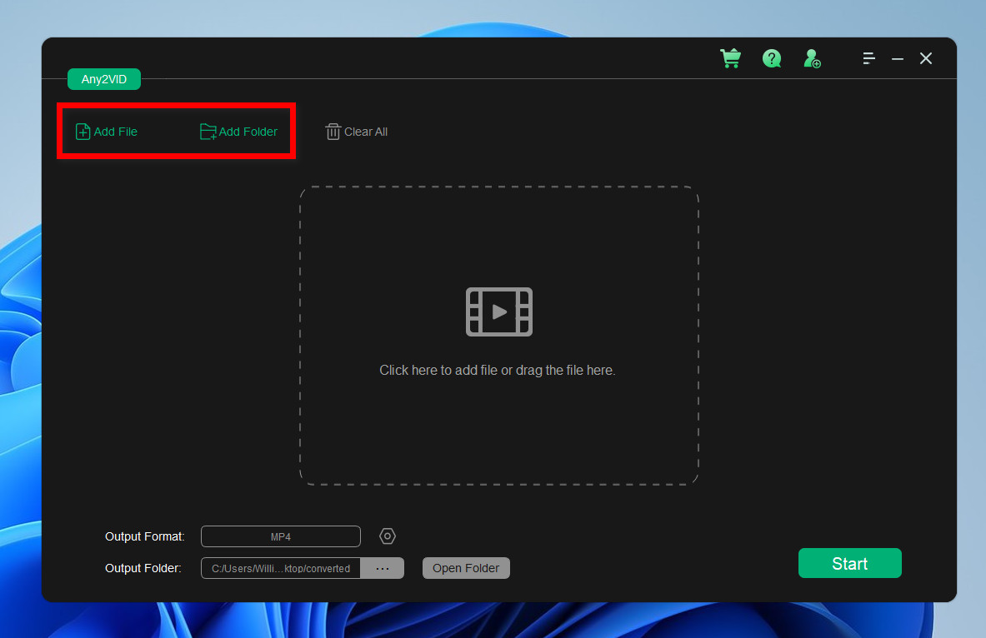Click the ellipsis to browse output folder
This screenshot has width=986, height=638.
383,567
